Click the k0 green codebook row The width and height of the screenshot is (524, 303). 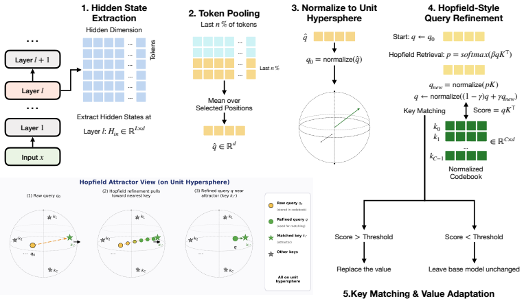[x=466, y=126]
